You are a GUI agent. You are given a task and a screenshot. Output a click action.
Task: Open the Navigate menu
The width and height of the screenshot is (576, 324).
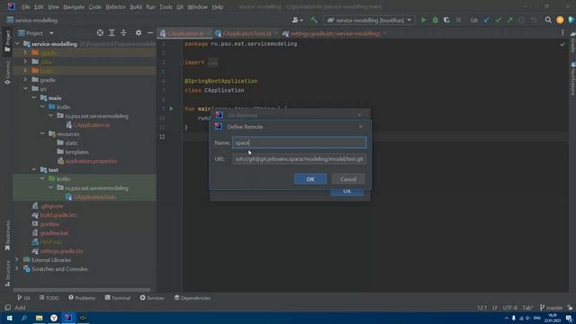[x=74, y=6]
